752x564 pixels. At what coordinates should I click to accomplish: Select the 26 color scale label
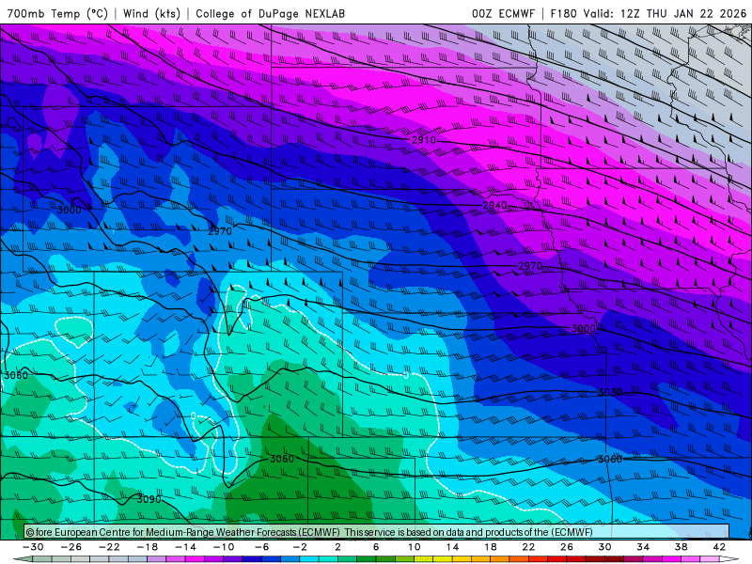coord(567,547)
